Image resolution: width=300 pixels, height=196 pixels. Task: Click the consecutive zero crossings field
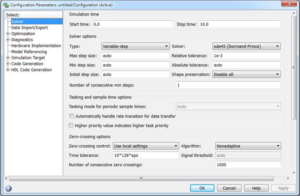pos(248,165)
